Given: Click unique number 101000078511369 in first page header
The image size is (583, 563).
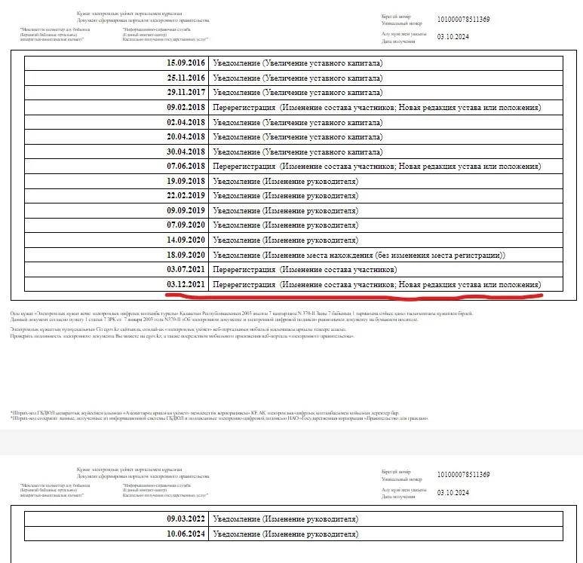Looking at the screenshot, I should (464, 19).
